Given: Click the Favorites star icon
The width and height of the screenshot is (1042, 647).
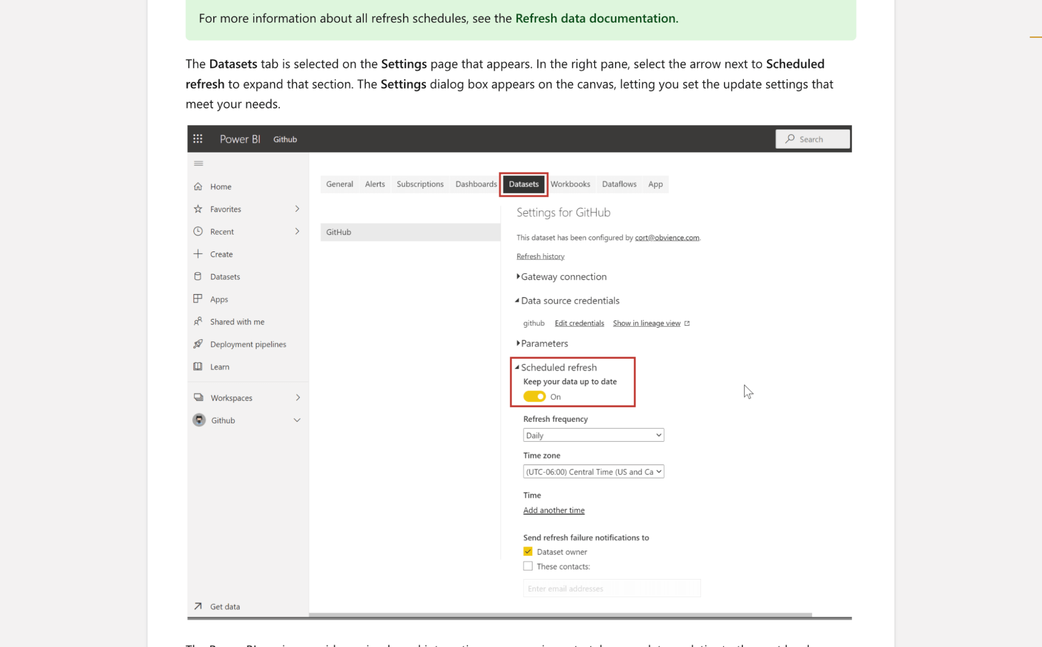Looking at the screenshot, I should click(x=198, y=209).
